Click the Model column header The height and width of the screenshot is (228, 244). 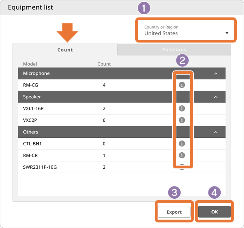30,64
